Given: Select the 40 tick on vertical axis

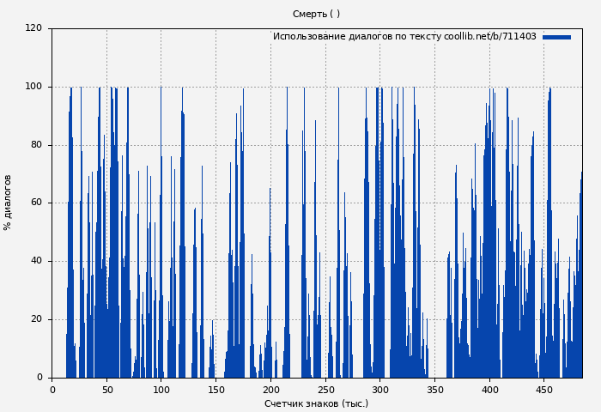Looking at the screenshot, I should click(x=36, y=261).
